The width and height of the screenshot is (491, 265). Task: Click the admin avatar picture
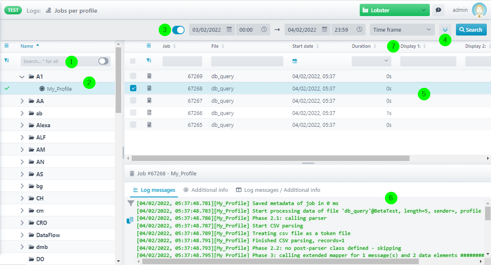tap(479, 10)
